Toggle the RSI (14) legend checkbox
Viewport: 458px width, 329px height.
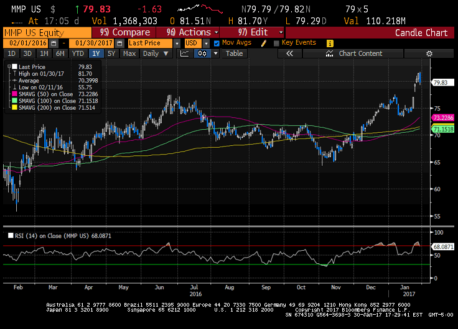[11, 235]
